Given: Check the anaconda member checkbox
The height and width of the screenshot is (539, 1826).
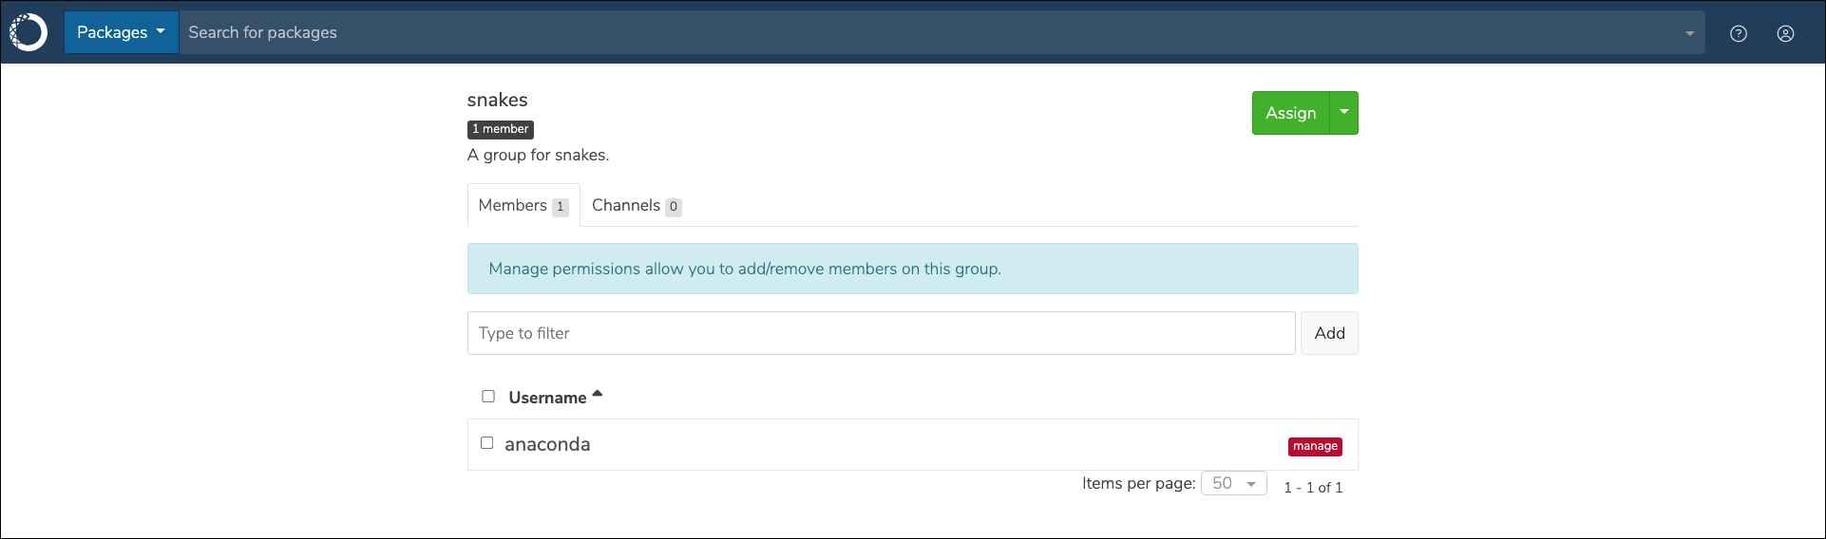Looking at the screenshot, I should point(487,443).
